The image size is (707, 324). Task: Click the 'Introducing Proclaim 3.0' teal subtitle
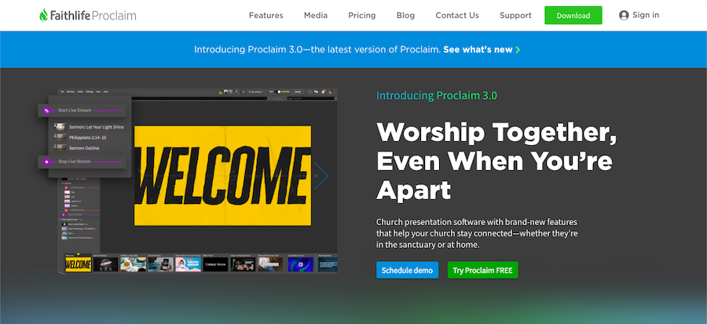coord(437,96)
